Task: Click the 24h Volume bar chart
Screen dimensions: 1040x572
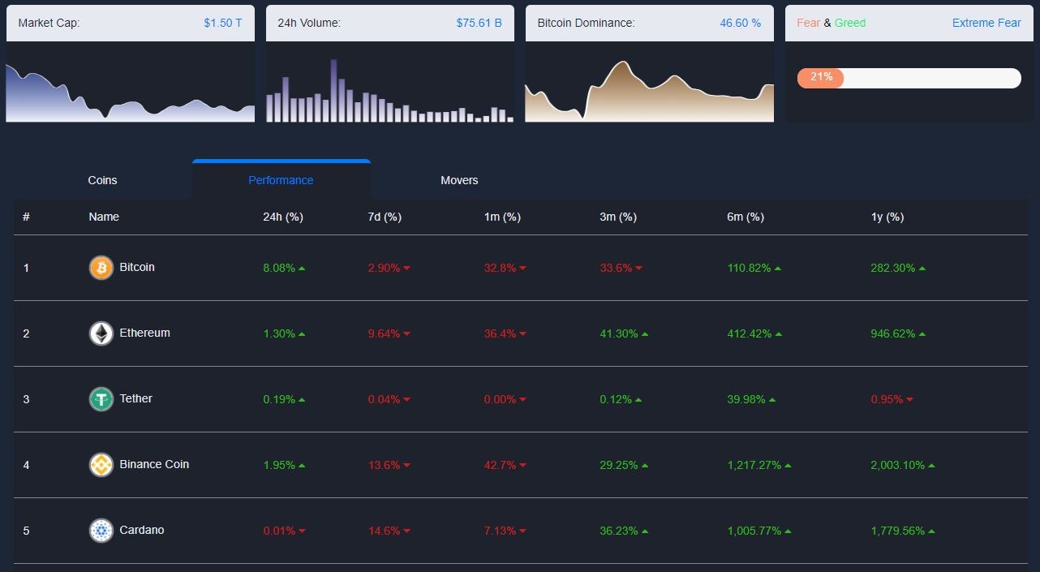Action: click(389, 89)
